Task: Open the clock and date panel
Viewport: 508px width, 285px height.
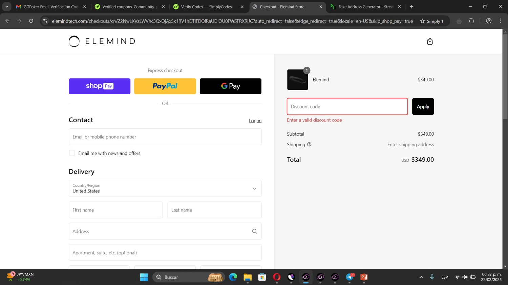Action: click(x=491, y=277)
